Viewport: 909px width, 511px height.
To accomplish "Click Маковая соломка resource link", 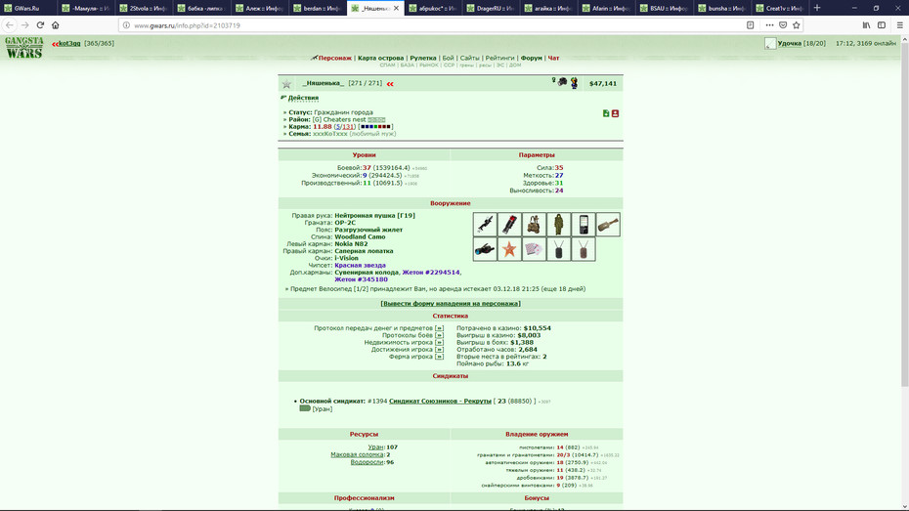I will coord(357,454).
